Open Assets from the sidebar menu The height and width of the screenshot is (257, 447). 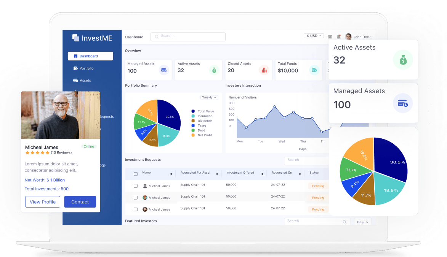point(85,81)
